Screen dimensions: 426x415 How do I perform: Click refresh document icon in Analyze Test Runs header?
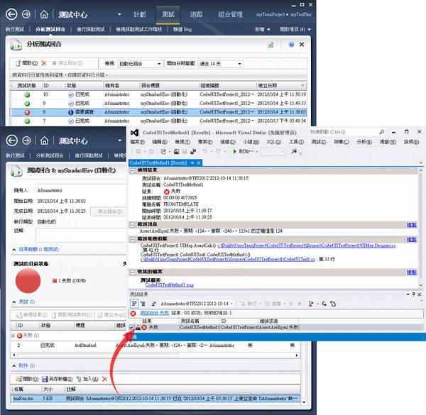coord(271,45)
